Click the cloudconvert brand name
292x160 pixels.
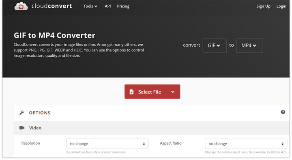pyautogui.click(x=52, y=6)
